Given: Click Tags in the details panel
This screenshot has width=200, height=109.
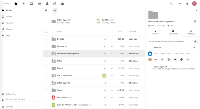Looking at the screenshot, I should coord(171,25).
